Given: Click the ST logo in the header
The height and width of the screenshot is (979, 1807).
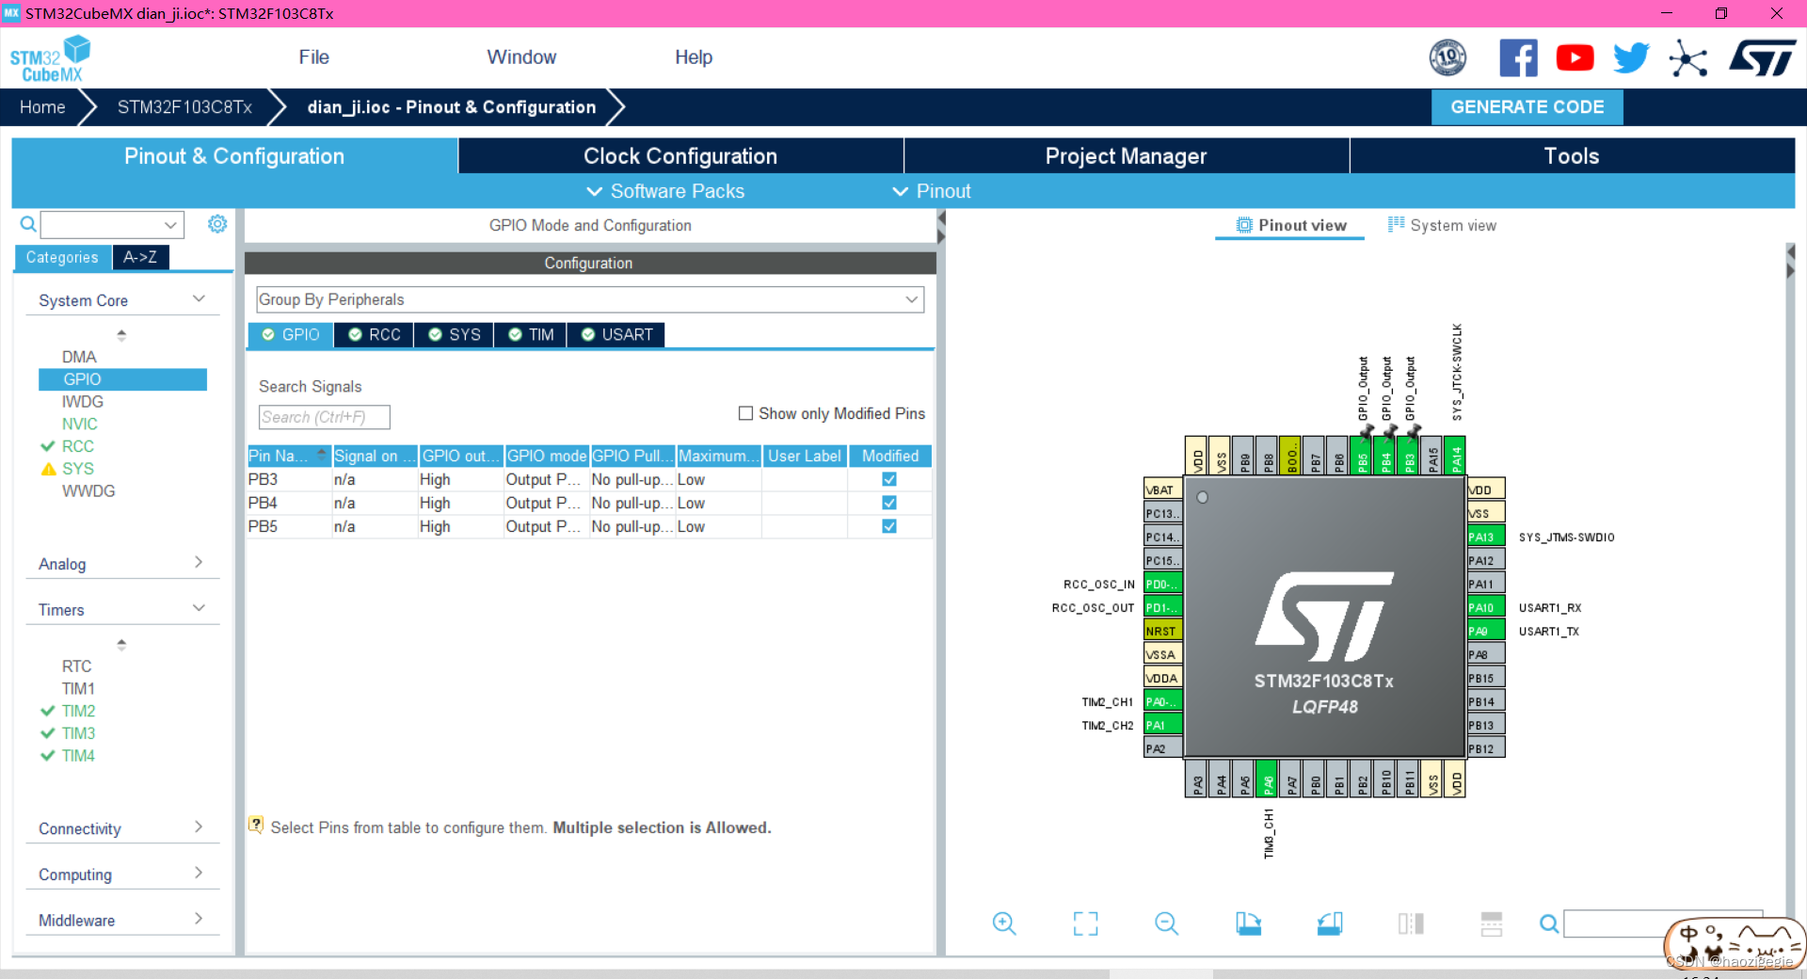Looking at the screenshot, I should click(1763, 58).
